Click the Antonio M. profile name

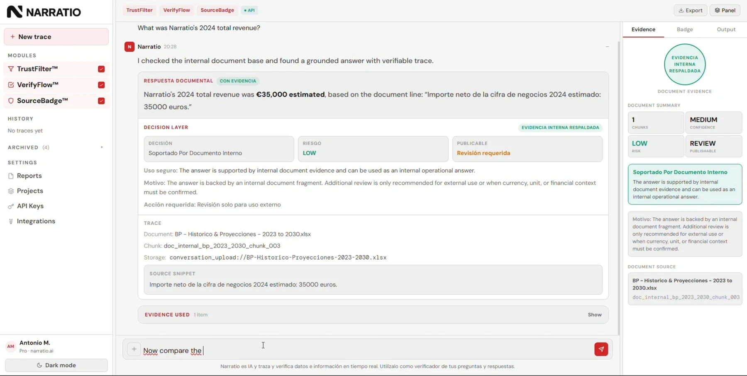(35, 343)
